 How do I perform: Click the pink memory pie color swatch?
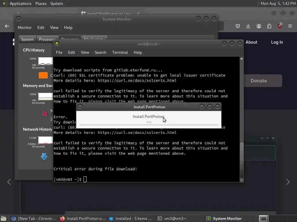click(x=44, y=114)
